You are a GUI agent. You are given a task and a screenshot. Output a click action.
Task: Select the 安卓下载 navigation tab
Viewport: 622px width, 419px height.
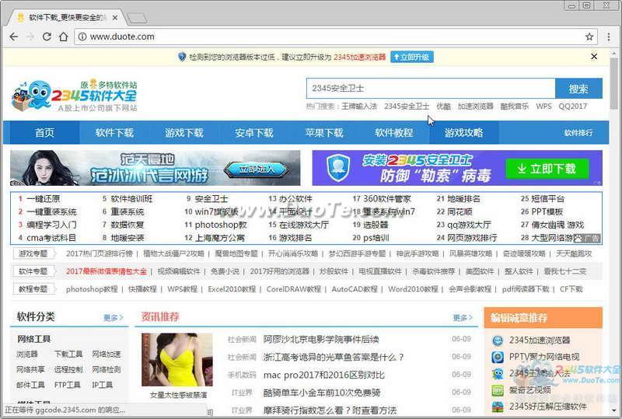(254, 133)
